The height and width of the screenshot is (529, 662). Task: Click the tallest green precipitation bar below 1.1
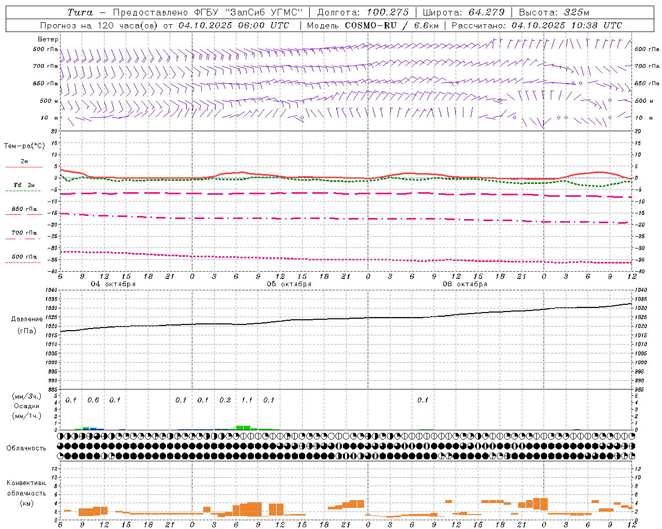[x=244, y=427]
